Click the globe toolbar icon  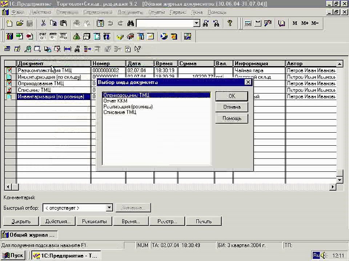click(x=164, y=36)
